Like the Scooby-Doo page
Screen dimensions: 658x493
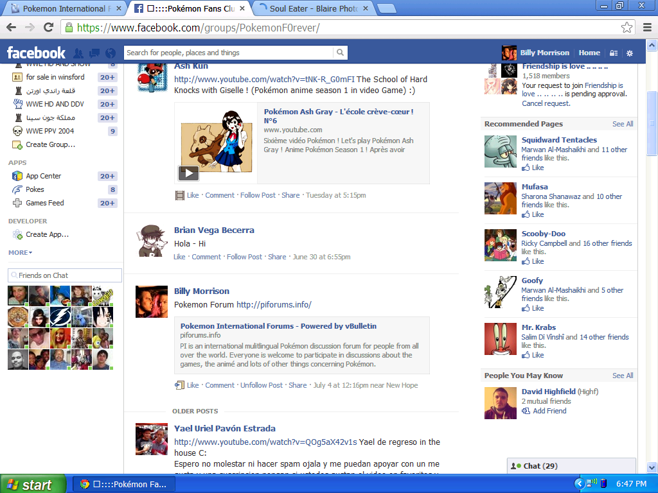point(538,262)
